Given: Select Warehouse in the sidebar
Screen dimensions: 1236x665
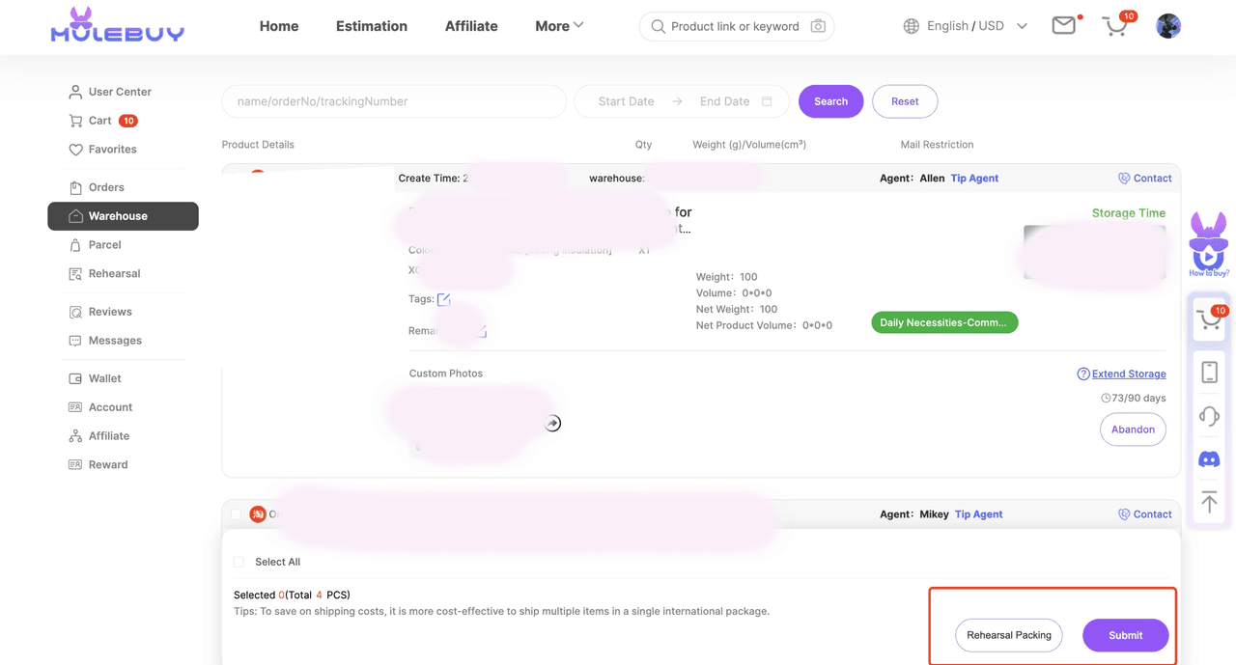Looking at the screenshot, I should (x=123, y=216).
